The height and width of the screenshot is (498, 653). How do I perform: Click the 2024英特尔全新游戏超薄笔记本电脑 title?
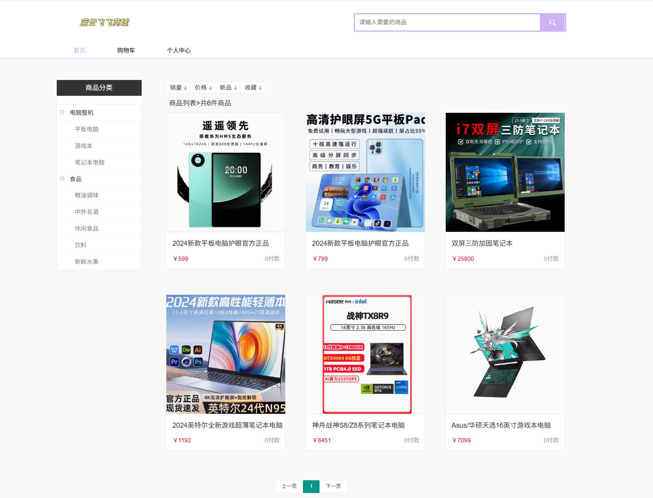click(227, 425)
